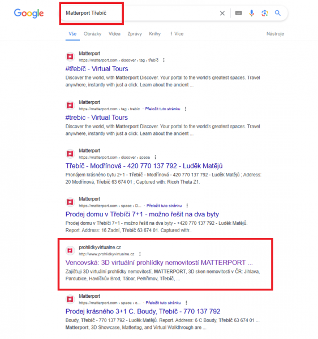Open the #třebíč - Virtual Tours result
This screenshot has width=318, height=339.
point(97,69)
